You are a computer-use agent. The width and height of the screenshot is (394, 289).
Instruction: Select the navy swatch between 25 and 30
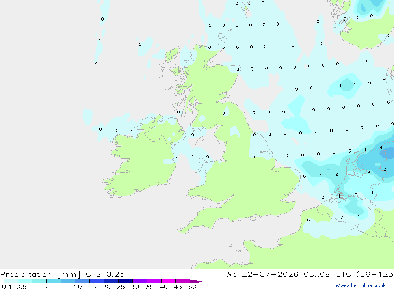[x=125, y=281]
